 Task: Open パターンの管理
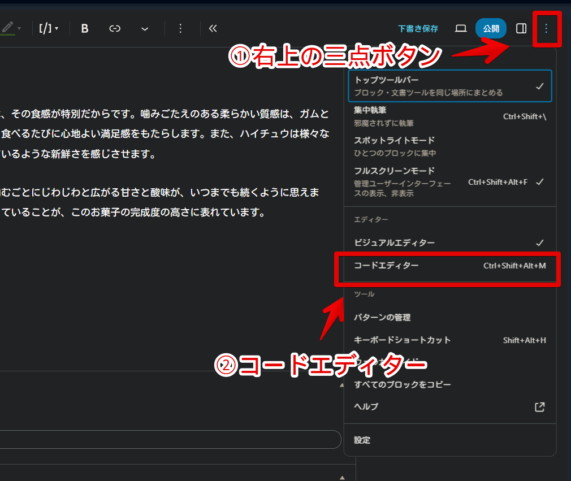tap(450, 318)
